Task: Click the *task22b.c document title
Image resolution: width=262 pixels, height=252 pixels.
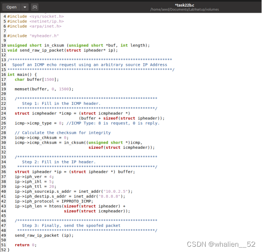Action: (184, 5)
